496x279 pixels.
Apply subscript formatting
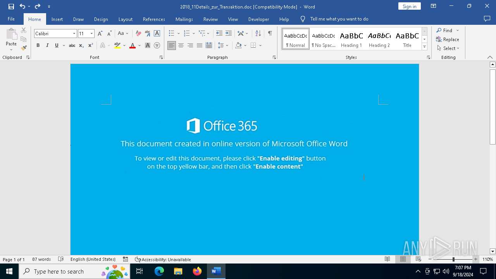pos(81,45)
